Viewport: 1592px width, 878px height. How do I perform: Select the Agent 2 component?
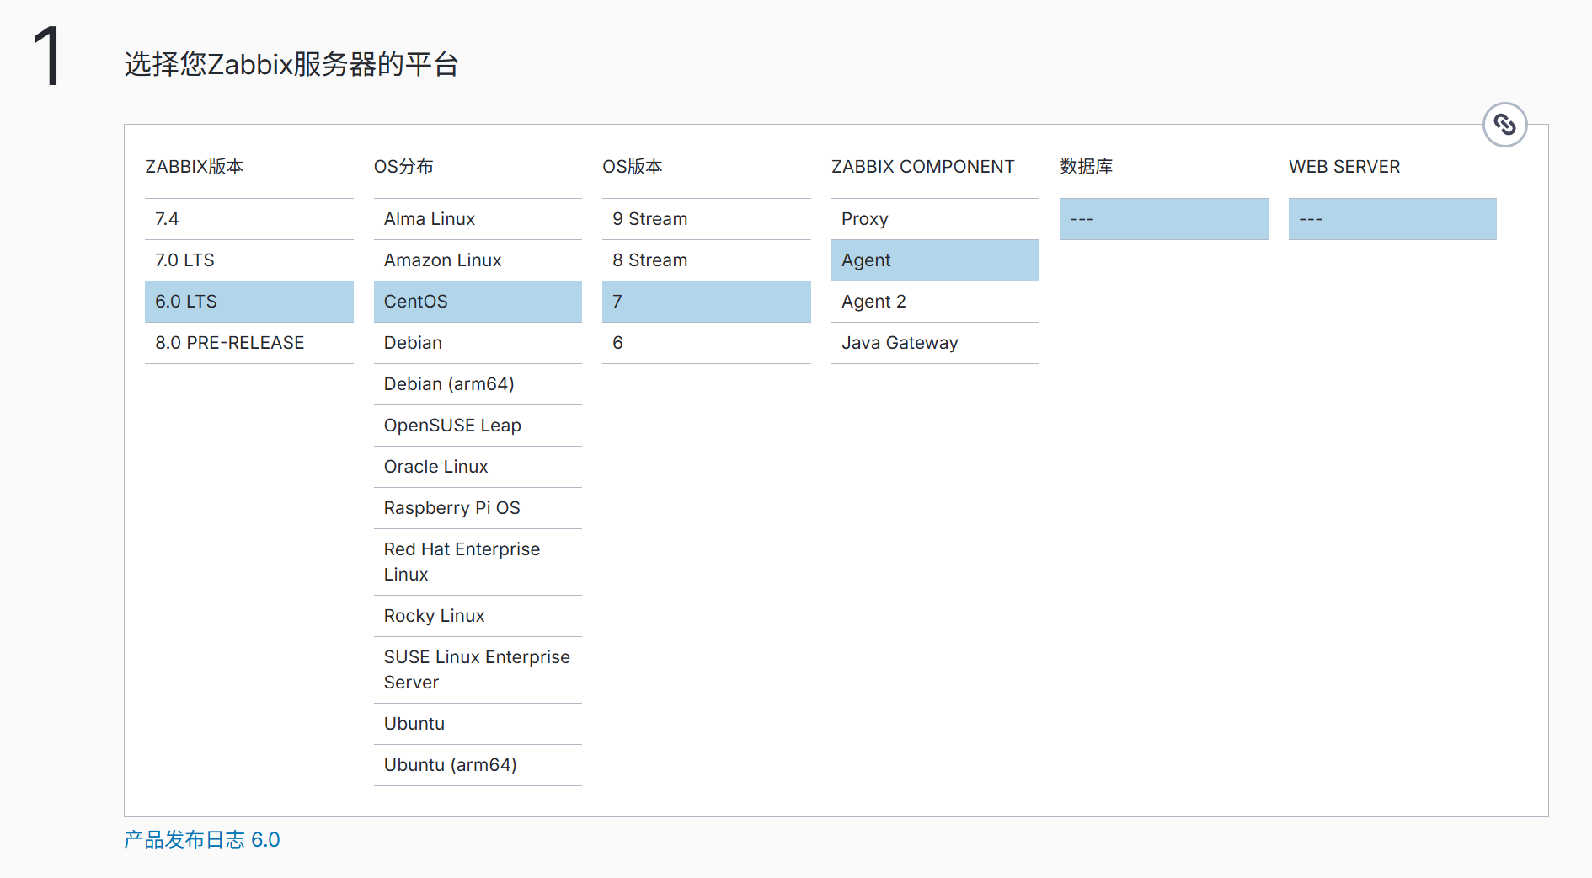tap(935, 302)
